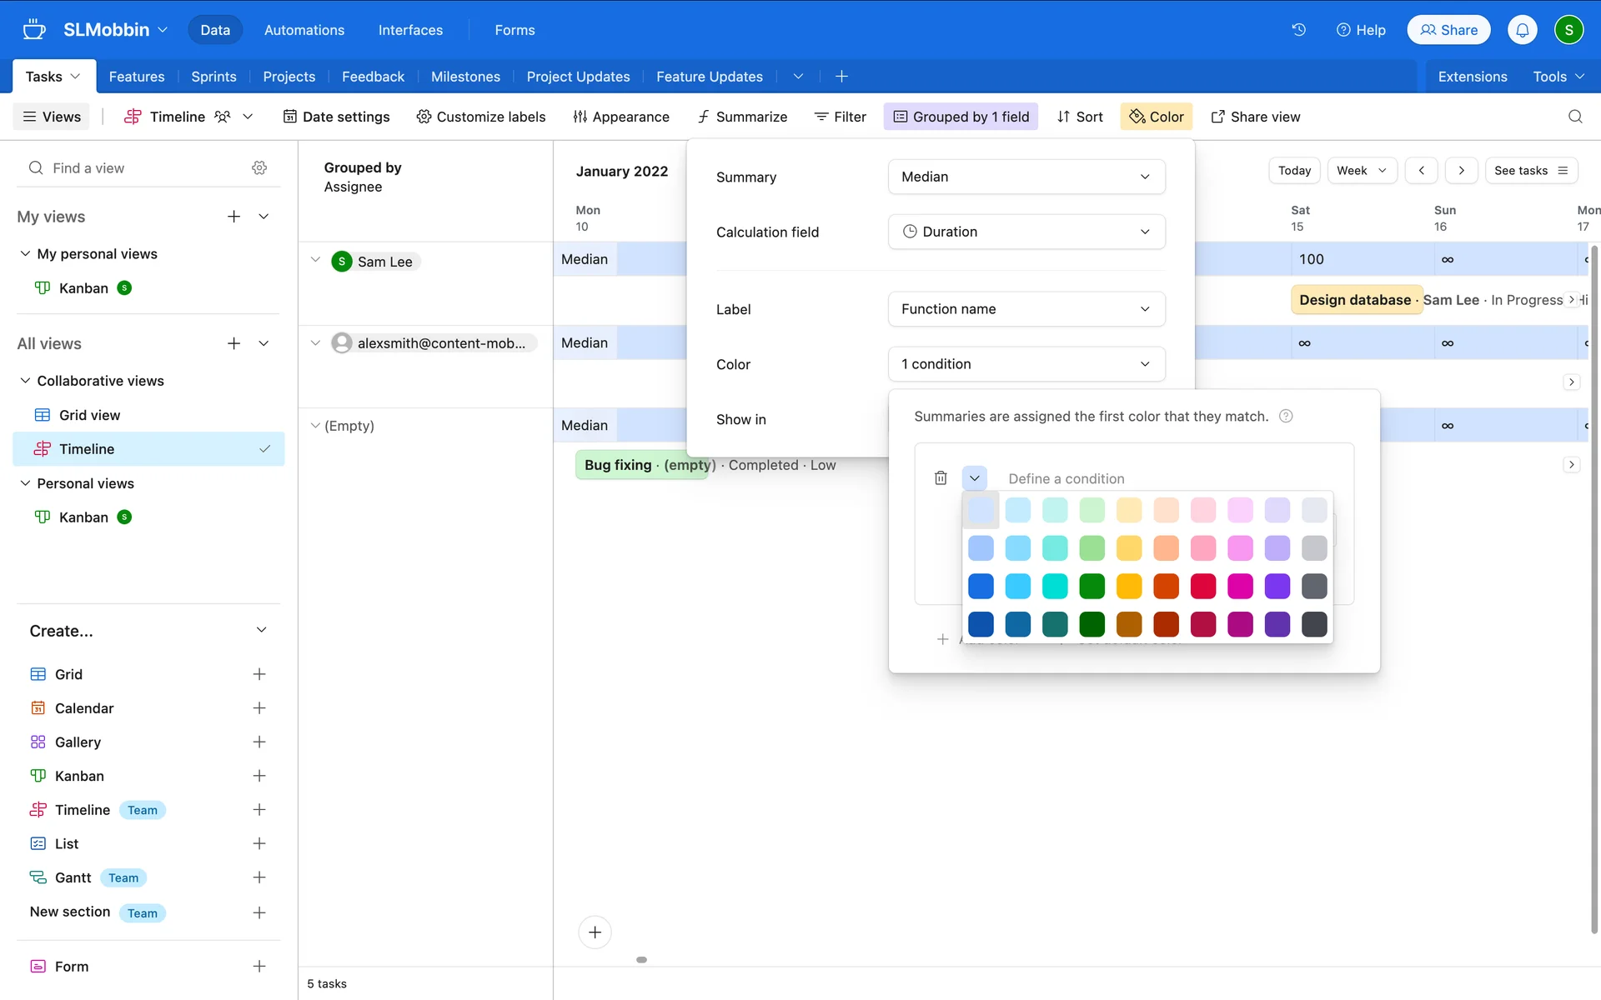Add a new table with plus icon
The height and width of the screenshot is (1000, 1601).
[841, 77]
